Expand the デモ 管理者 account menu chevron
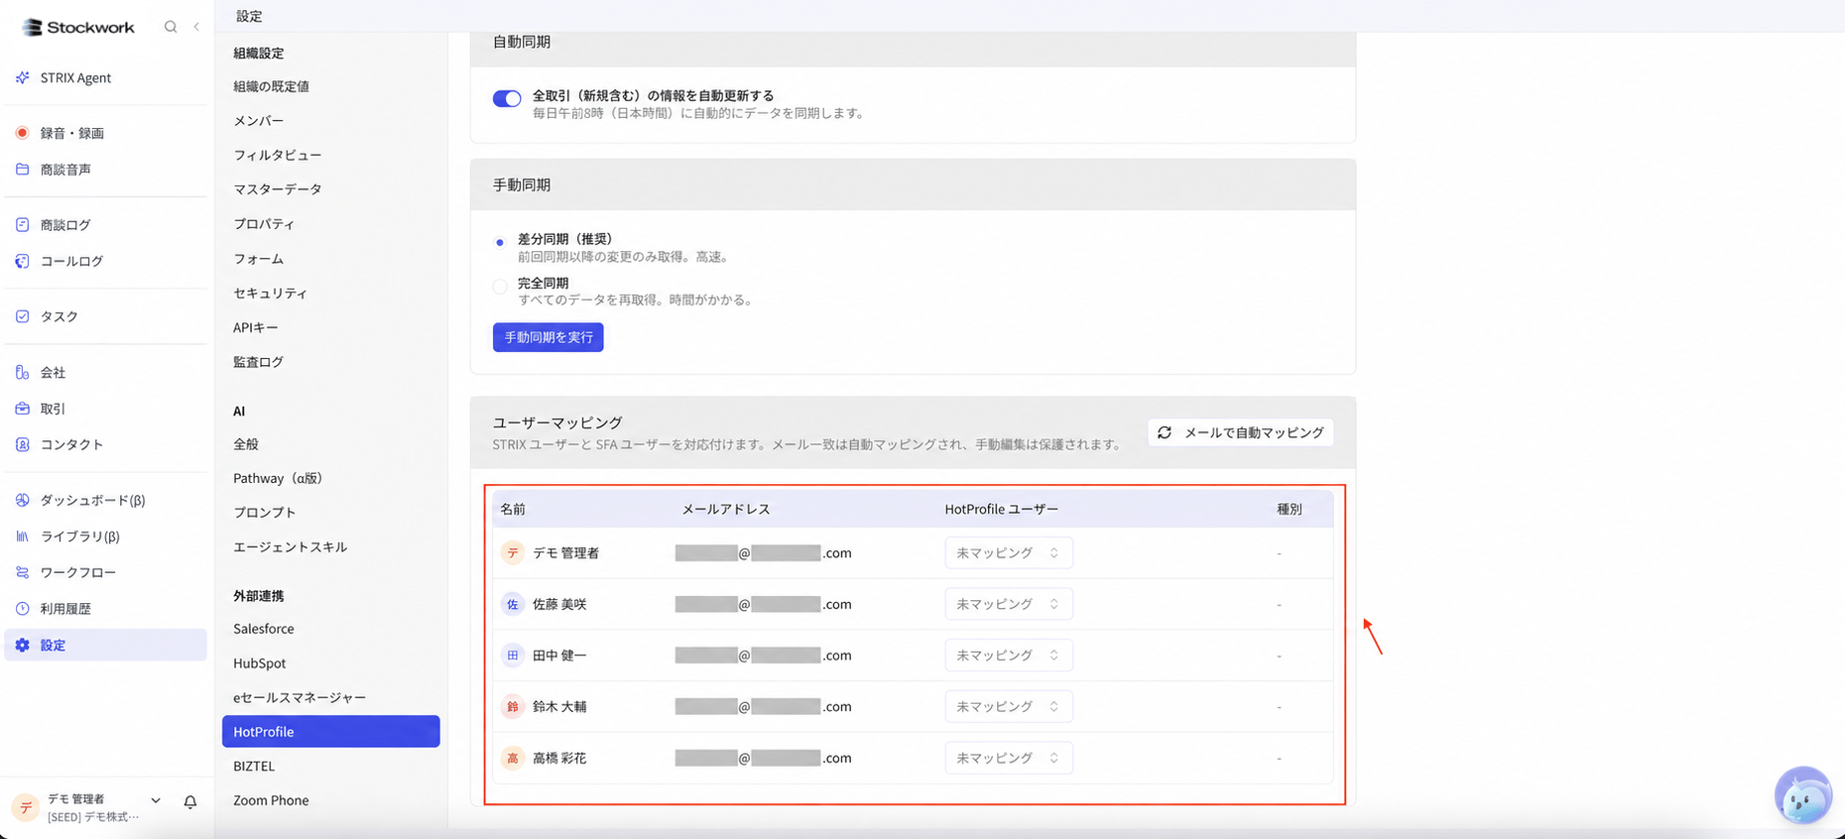The height and width of the screenshot is (839, 1845). click(156, 800)
